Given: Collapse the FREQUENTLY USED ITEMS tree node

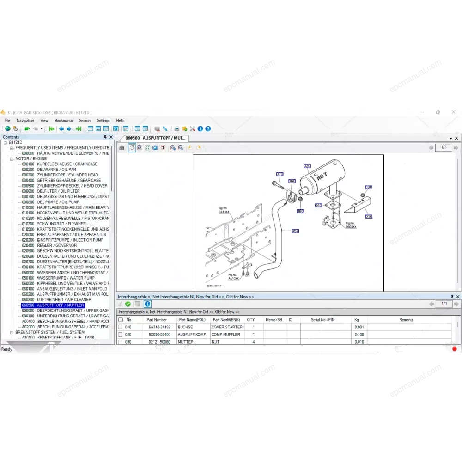Looking at the screenshot, I should pyautogui.click(x=12, y=148).
